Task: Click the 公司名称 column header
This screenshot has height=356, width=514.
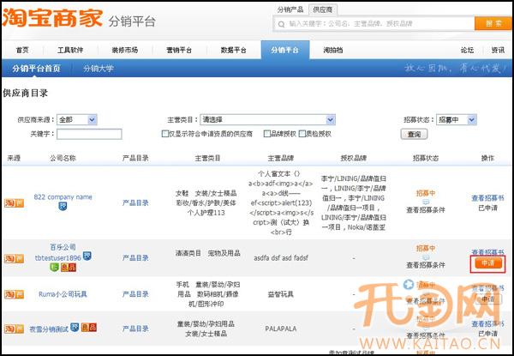Action: click(x=63, y=158)
